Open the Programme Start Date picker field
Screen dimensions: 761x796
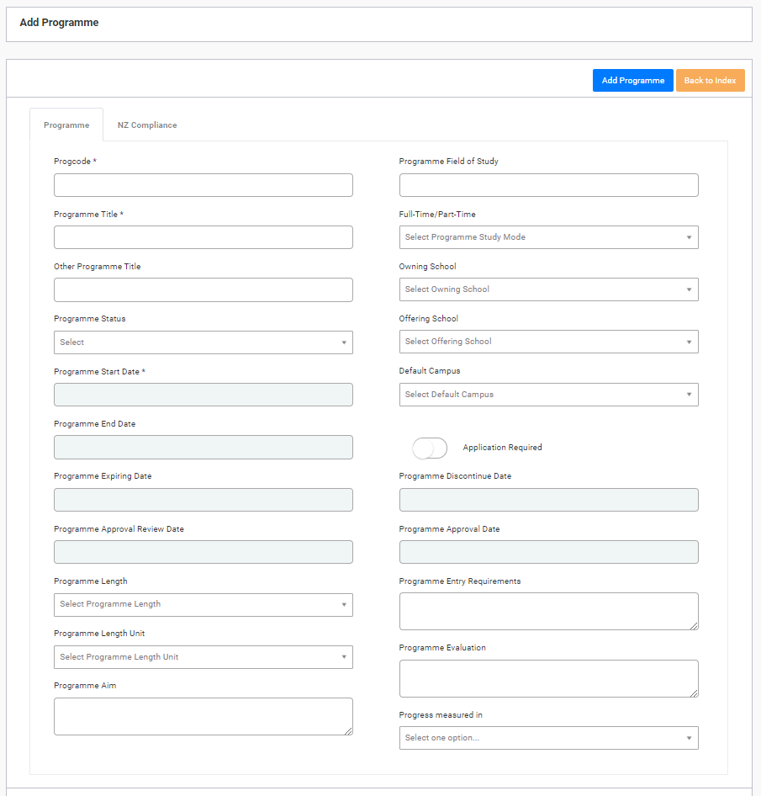(203, 395)
